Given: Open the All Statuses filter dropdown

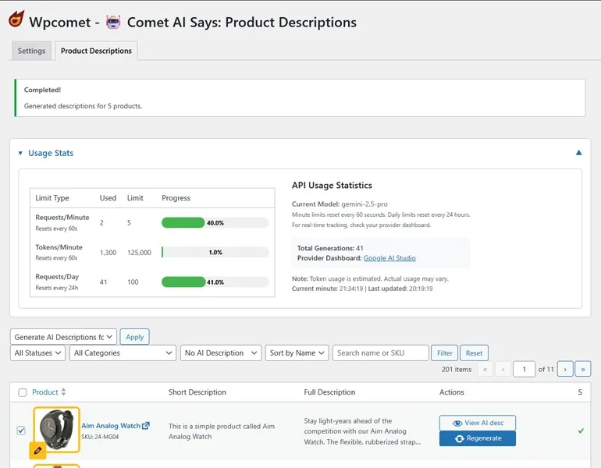Looking at the screenshot, I should tap(38, 353).
